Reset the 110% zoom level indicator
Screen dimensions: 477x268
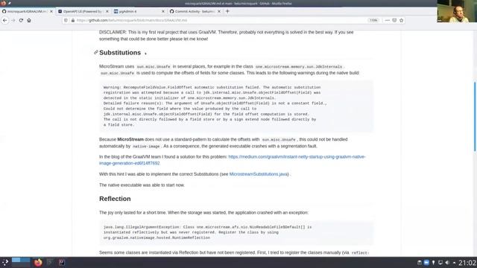click(373, 20)
